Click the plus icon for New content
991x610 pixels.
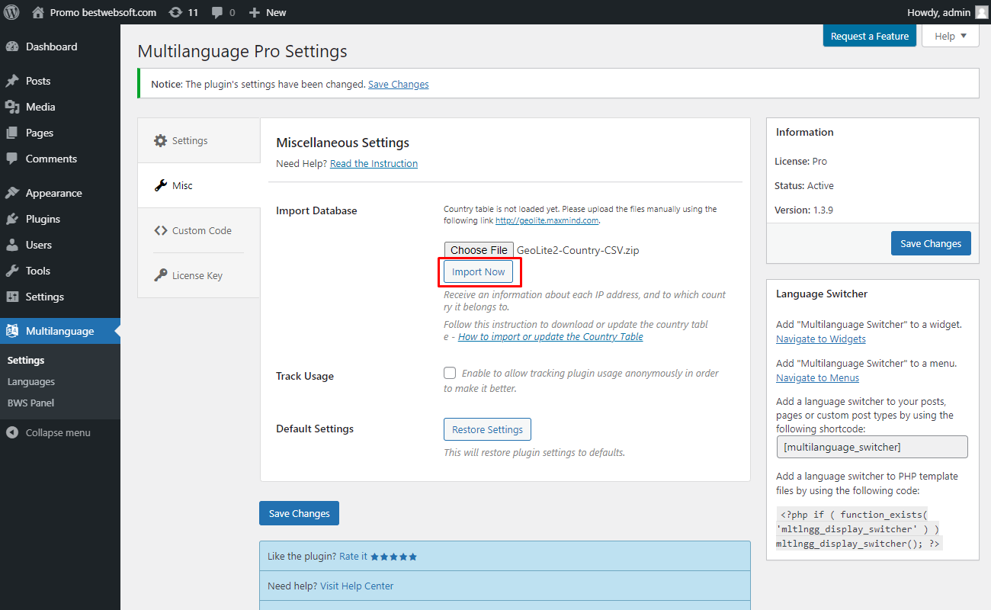pyautogui.click(x=255, y=12)
